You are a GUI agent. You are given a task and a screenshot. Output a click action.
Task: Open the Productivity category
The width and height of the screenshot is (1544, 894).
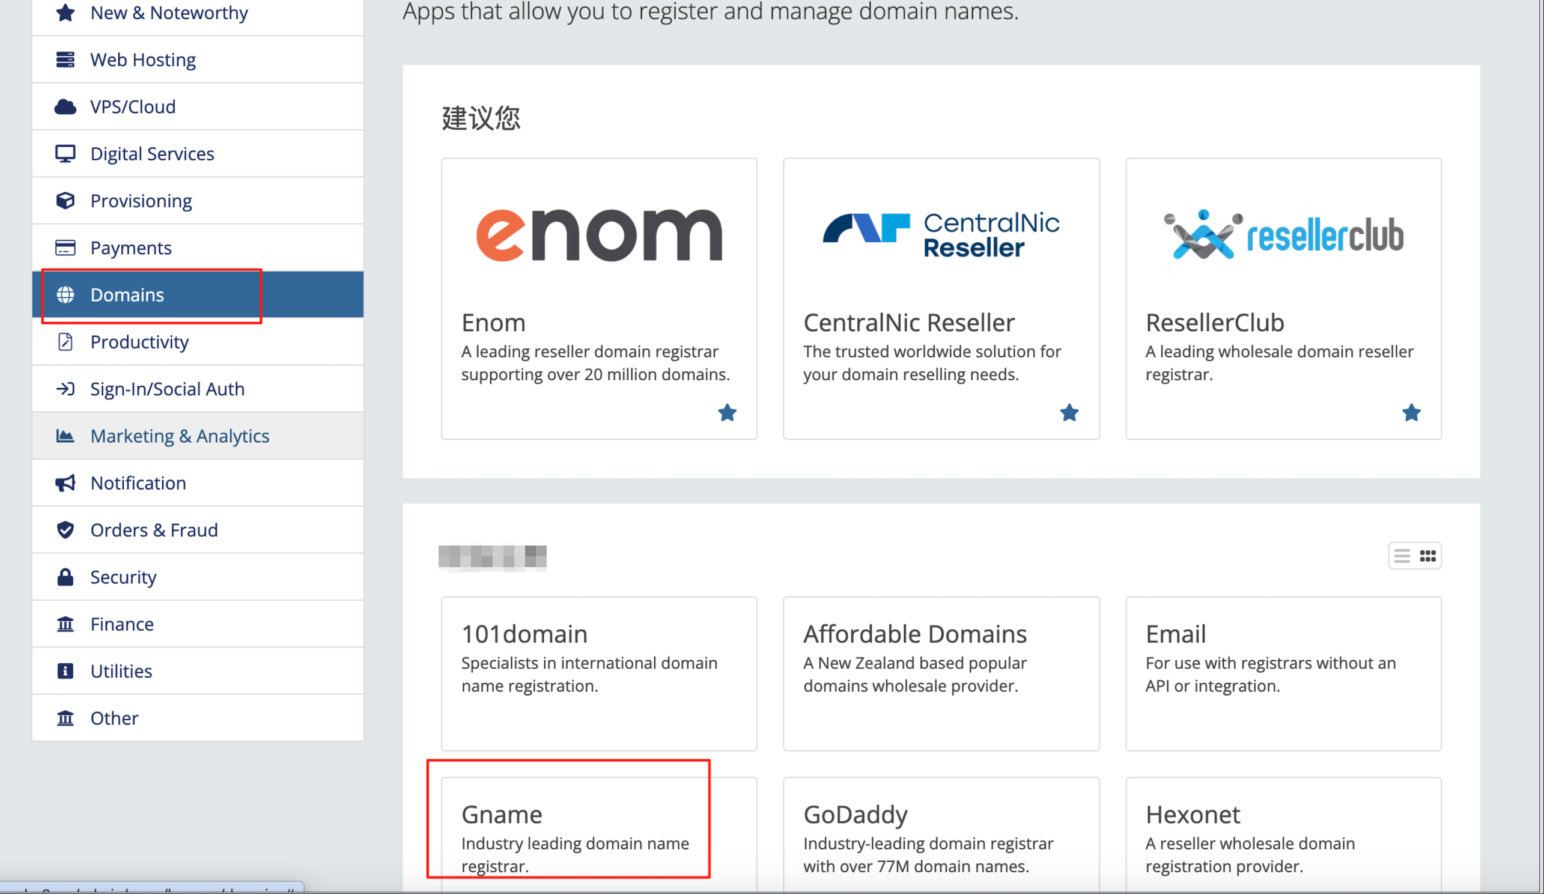point(198,342)
